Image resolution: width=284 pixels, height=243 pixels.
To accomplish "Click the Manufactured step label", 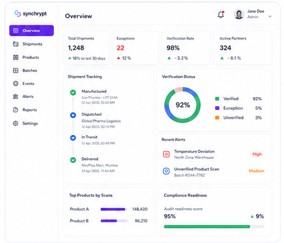I will click(x=94, y=91).
